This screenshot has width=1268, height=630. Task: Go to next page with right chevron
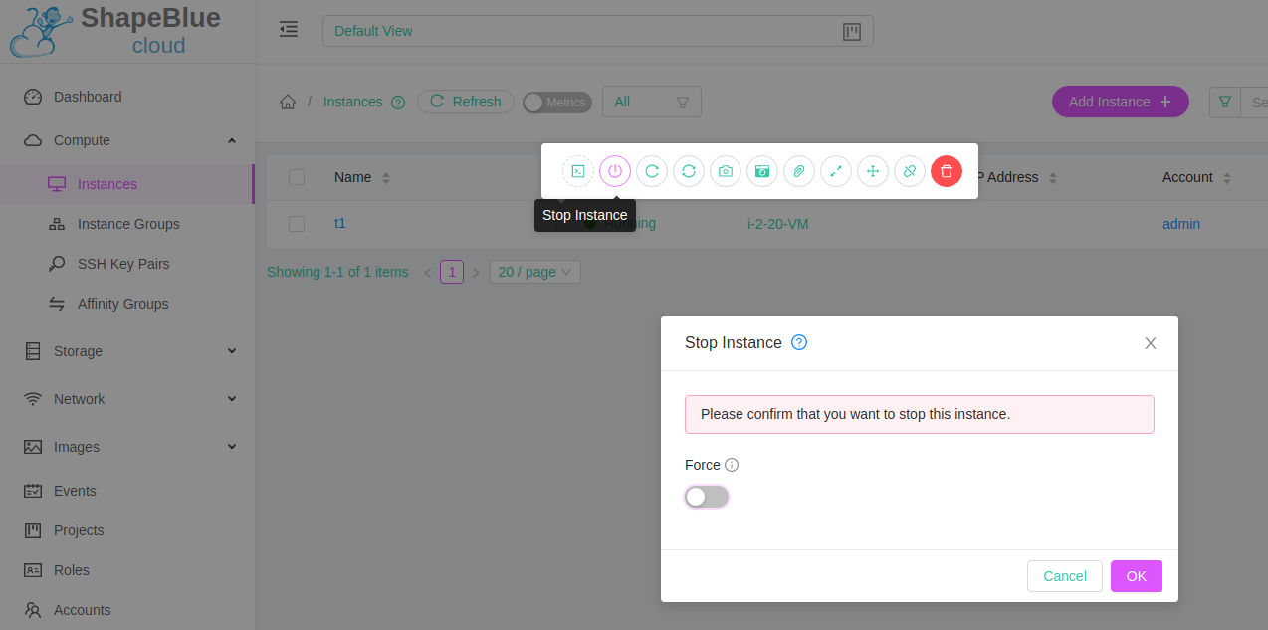click(476, 272)
